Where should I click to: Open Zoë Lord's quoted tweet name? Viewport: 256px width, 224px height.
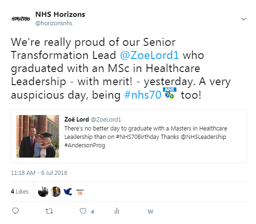coord(76,119)
